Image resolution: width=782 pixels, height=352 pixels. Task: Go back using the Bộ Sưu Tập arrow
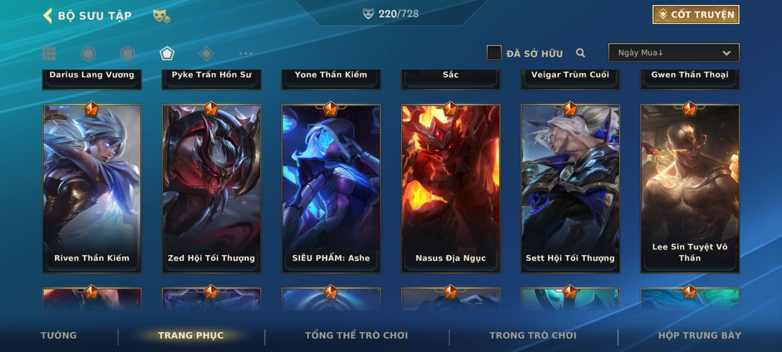(x=48, y=16)
